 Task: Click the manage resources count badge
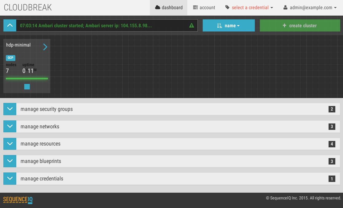[x=332, y=144]
